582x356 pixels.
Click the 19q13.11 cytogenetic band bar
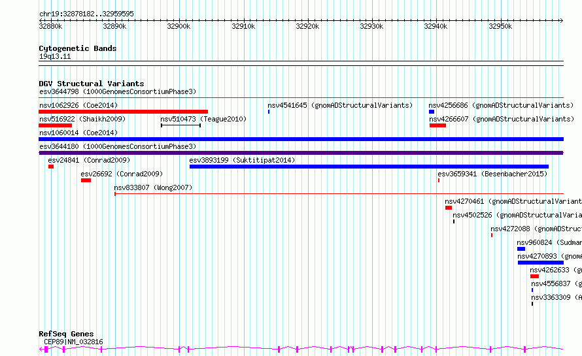pyautogui.click(x=301, y=63)
